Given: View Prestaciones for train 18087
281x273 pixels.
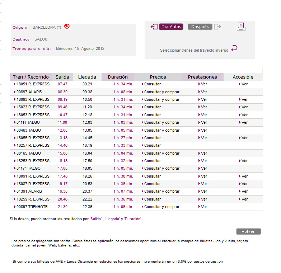Looking at the screenshot, I should (203, 184).
